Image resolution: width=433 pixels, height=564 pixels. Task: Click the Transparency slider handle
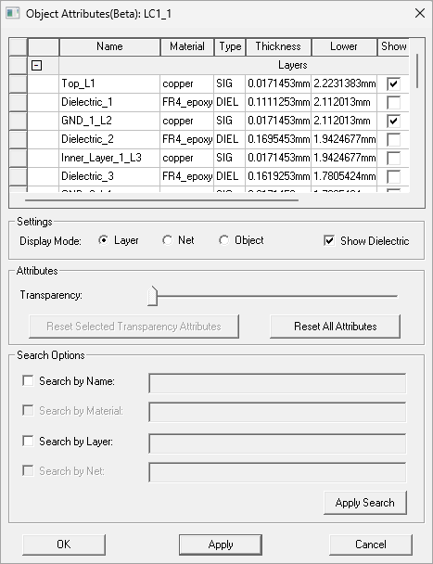[152, 296]
